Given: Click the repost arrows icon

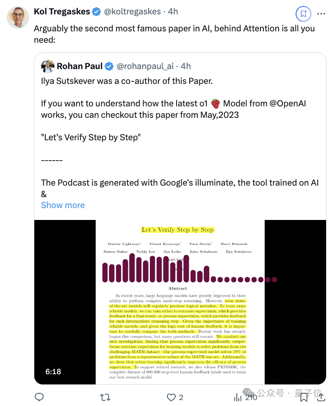Looking at the screenshot, I should click(x=105, y=397).
